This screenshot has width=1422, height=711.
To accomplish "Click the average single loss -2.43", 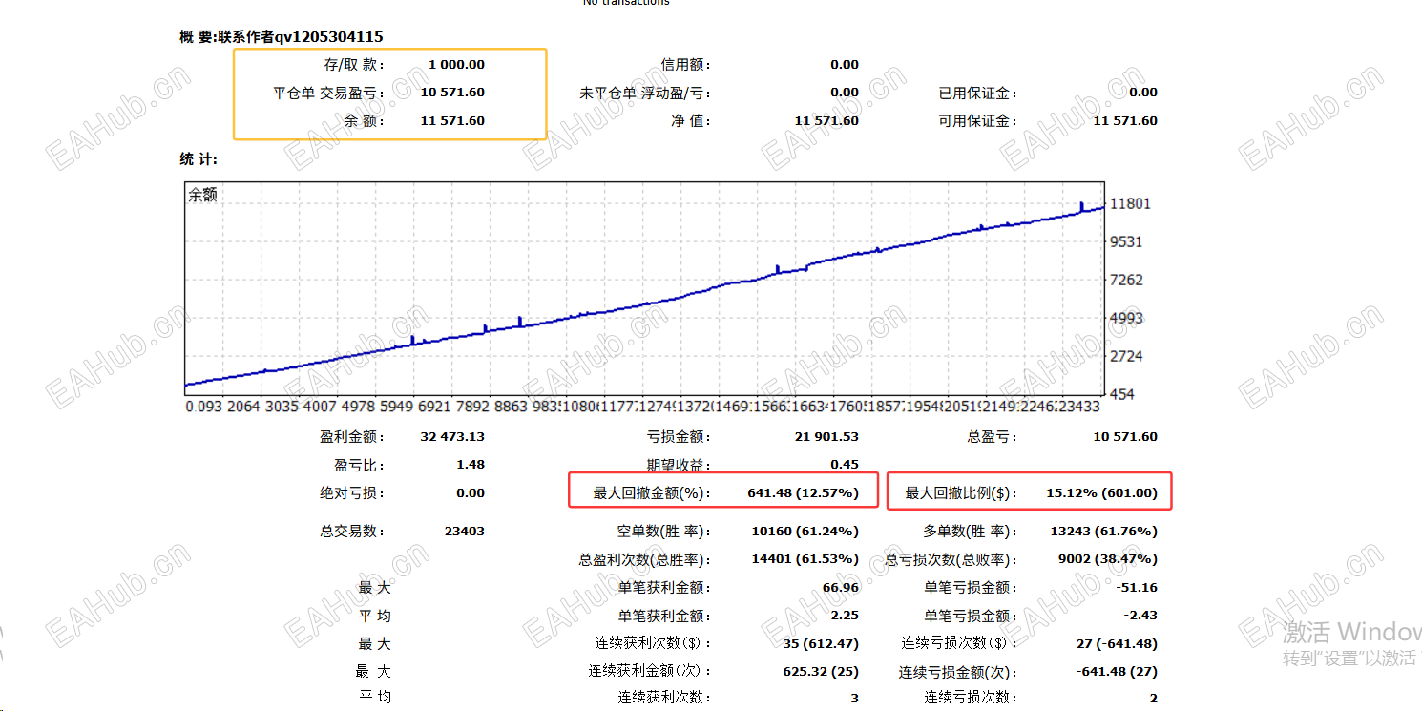I will pyautogui.click(x=1141, y=616).
